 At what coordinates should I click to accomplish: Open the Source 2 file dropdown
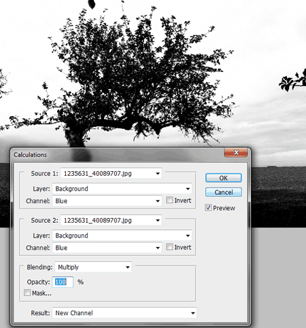[x=111, y=220]
